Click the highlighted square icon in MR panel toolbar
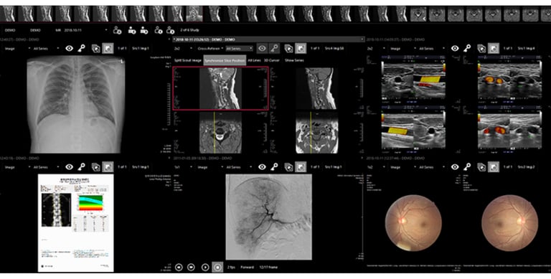 coord(301,48)
